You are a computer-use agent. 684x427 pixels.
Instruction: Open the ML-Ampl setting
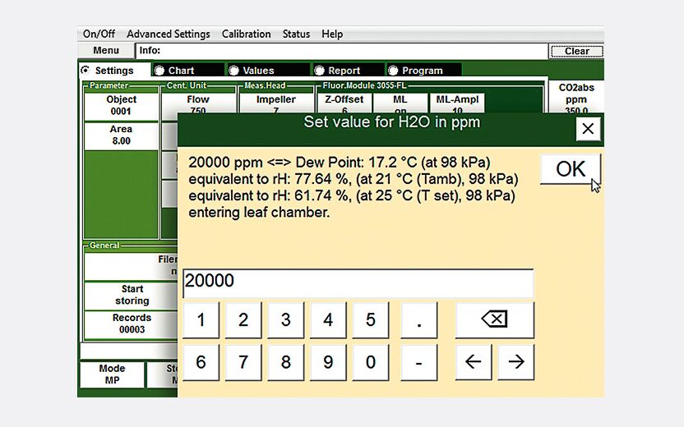(457, 103)
